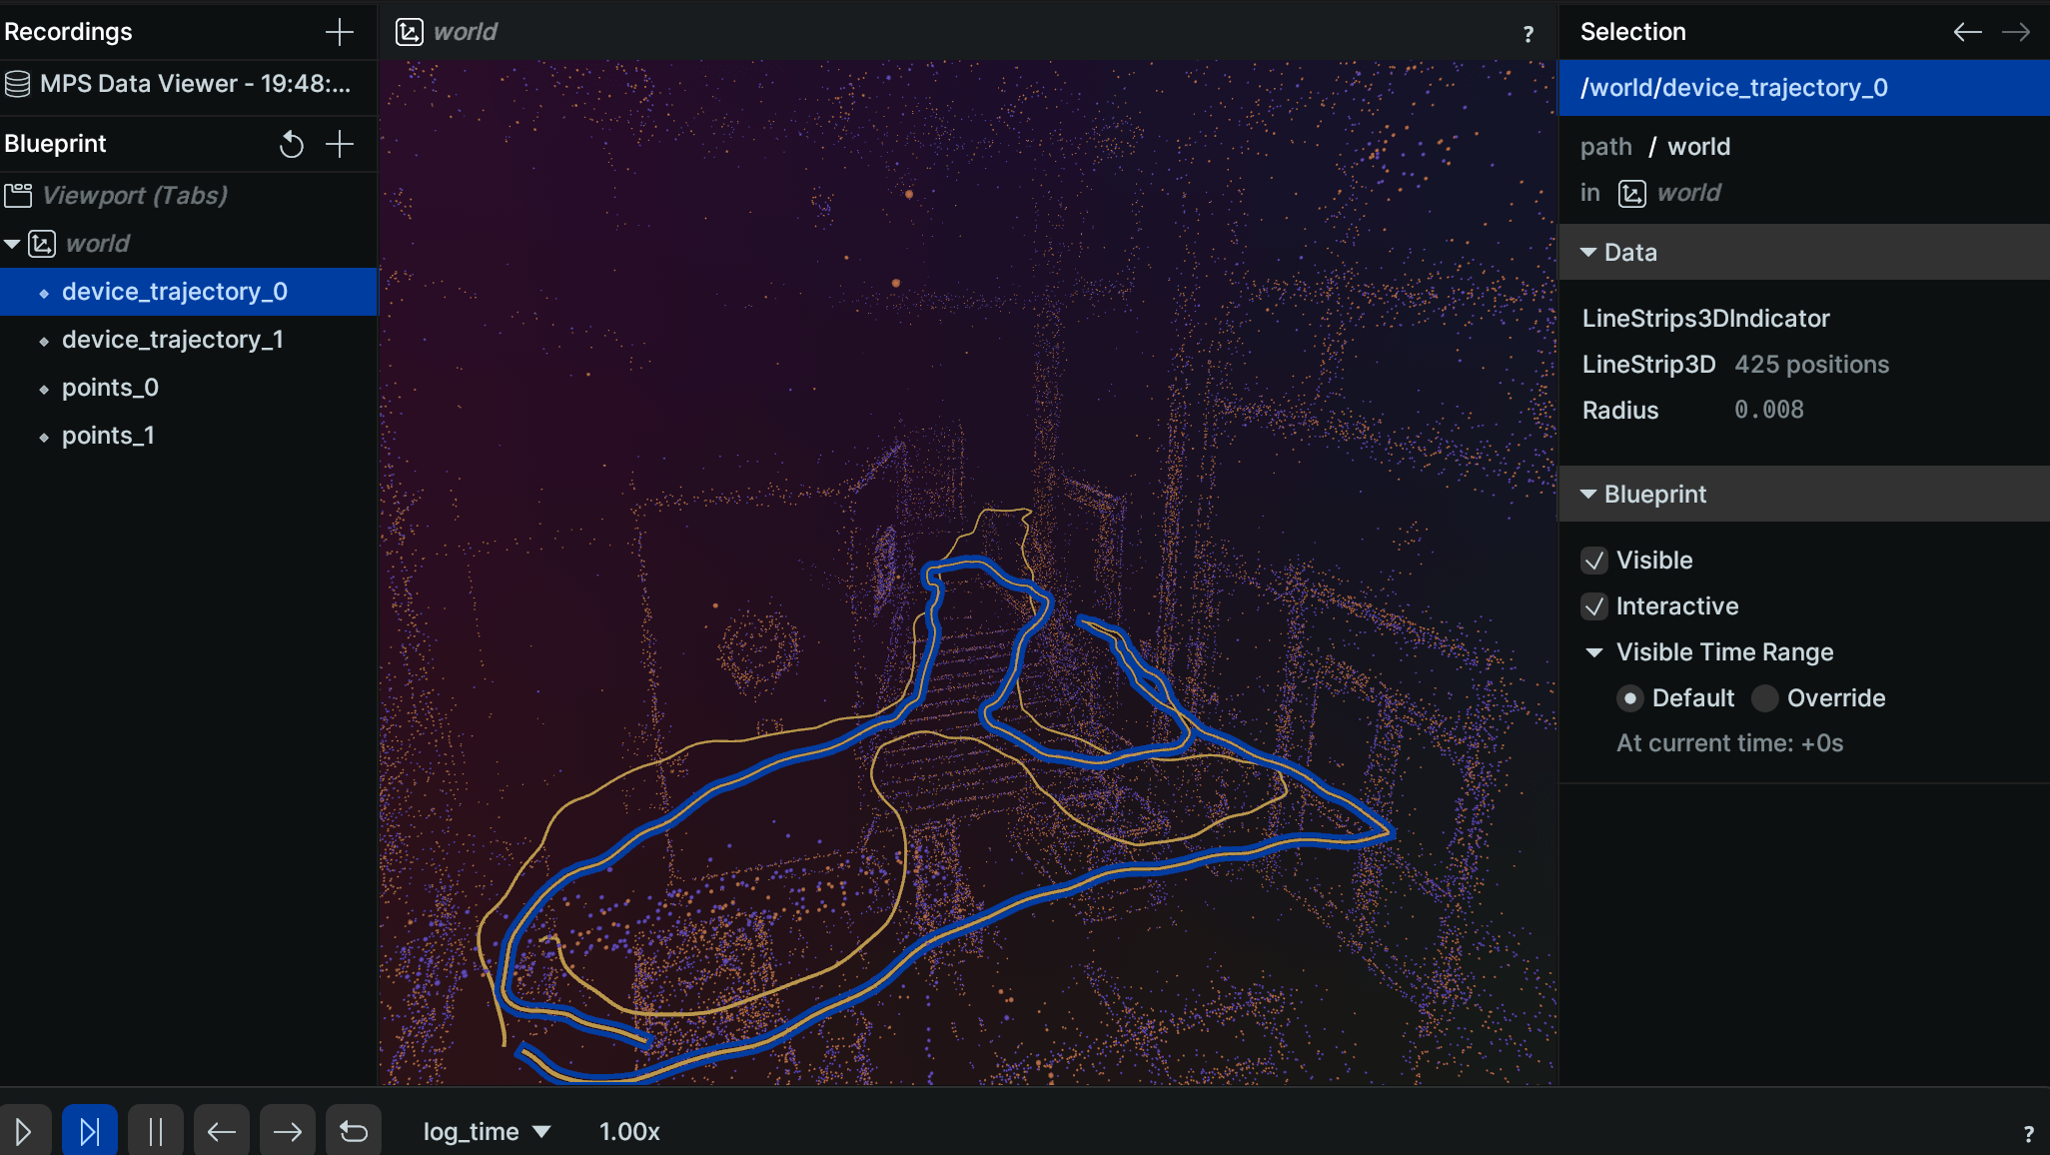The image size is (2050, 1155).
Task: Select device_trajectory_1 in the world tree
Action: tap(172, 338)
